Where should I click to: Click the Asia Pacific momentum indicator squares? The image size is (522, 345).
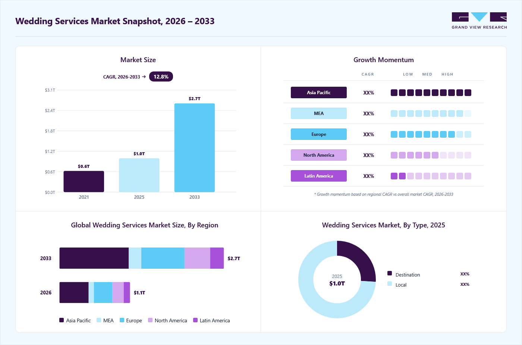(431, 93)
